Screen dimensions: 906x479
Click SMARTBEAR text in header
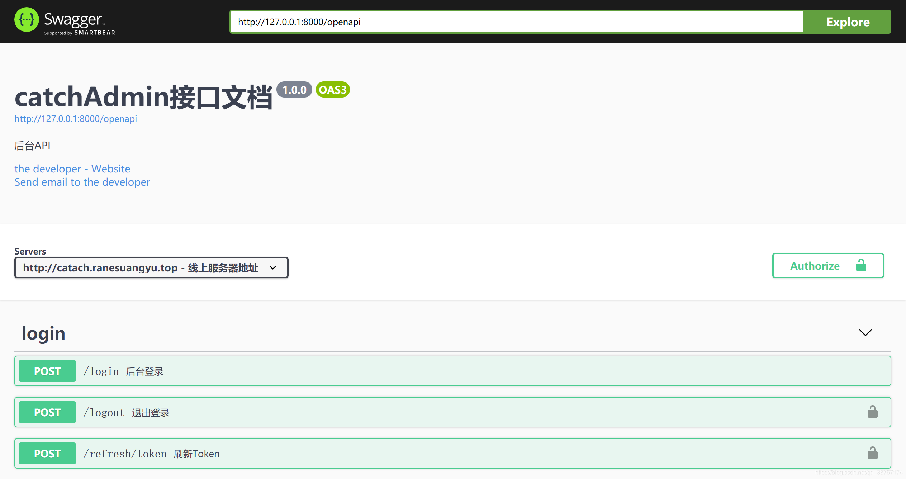(x=95, y=33)
